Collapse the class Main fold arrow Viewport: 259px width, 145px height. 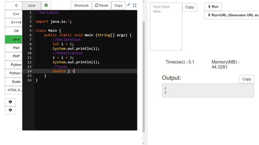(x=33, y=31)
